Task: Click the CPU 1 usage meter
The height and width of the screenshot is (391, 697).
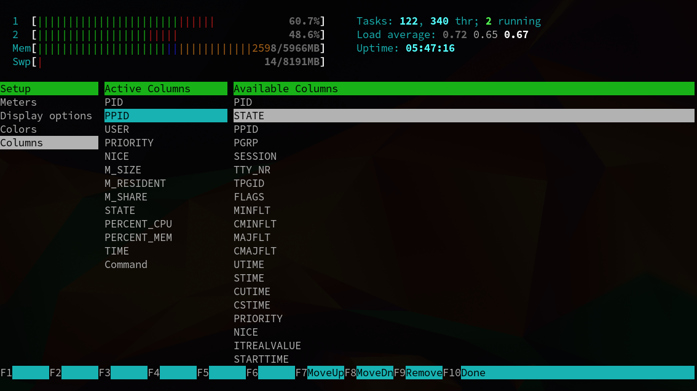Action: 169,22
